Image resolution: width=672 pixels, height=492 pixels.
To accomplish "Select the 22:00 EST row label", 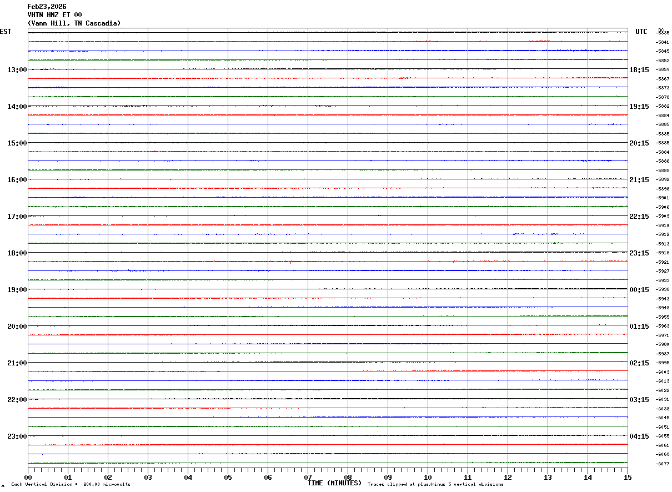I will pos(17,399).
